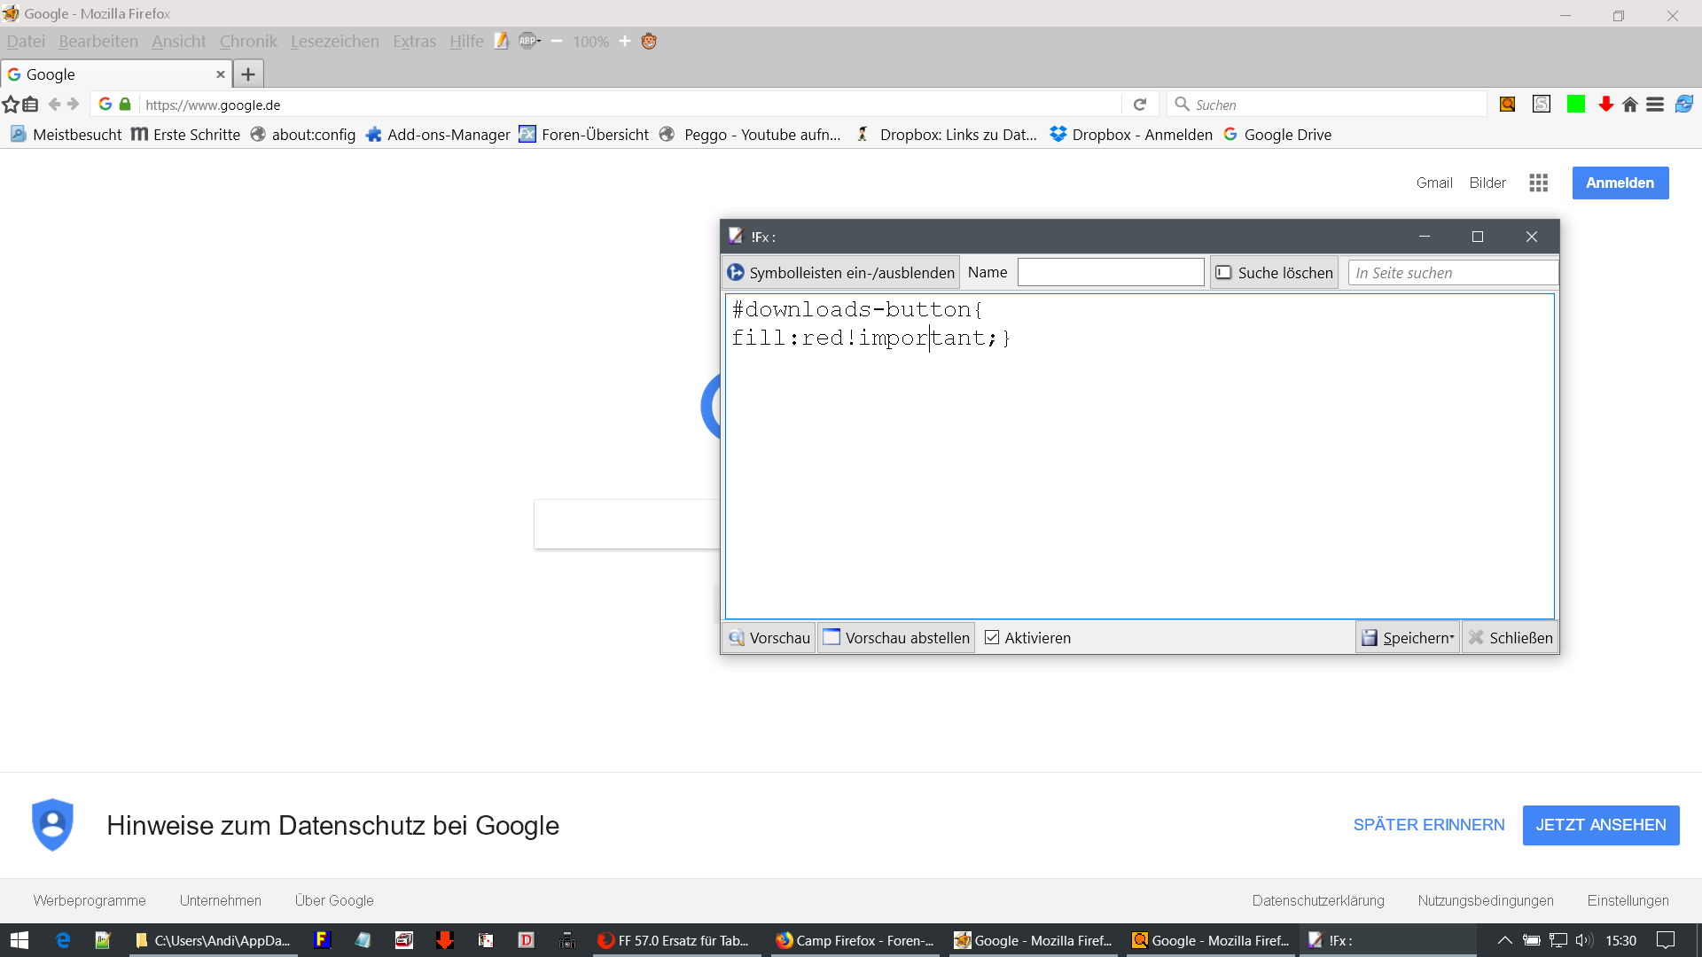1702x957 pixels.
Task: Click the reload page icon
Action: coord(1140,105)
